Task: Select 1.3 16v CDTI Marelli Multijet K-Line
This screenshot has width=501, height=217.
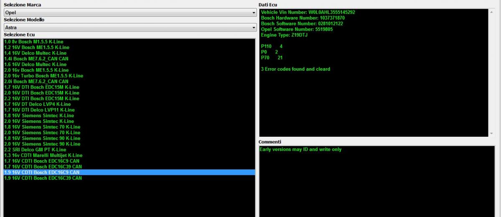Action: point(129,155)
